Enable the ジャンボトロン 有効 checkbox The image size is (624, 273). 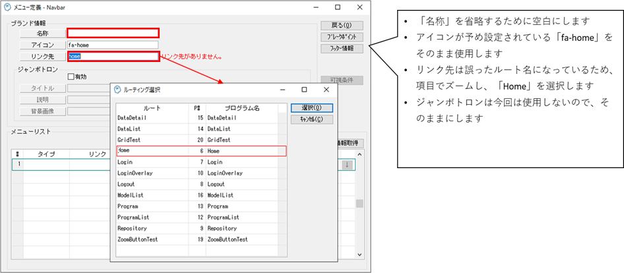coord(71,76)
